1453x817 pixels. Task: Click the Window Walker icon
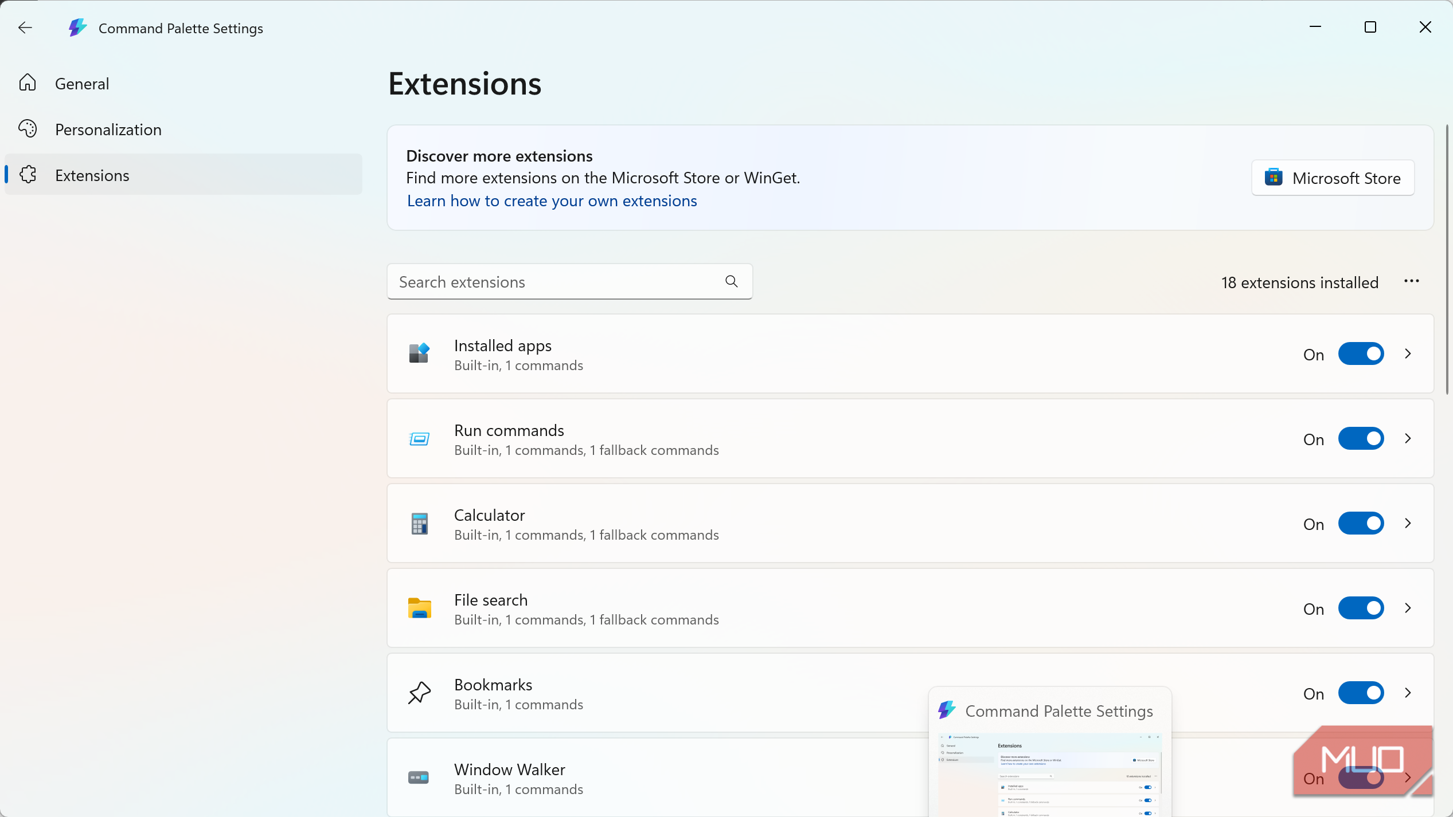pyautogui.click(x=419, y=777)
